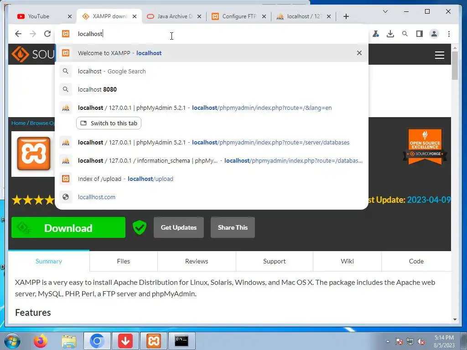Select the phpMyAdmin route=/&lang=en suggestion
This screenshot has height=350, width=467.
click(x=212, y=108)
